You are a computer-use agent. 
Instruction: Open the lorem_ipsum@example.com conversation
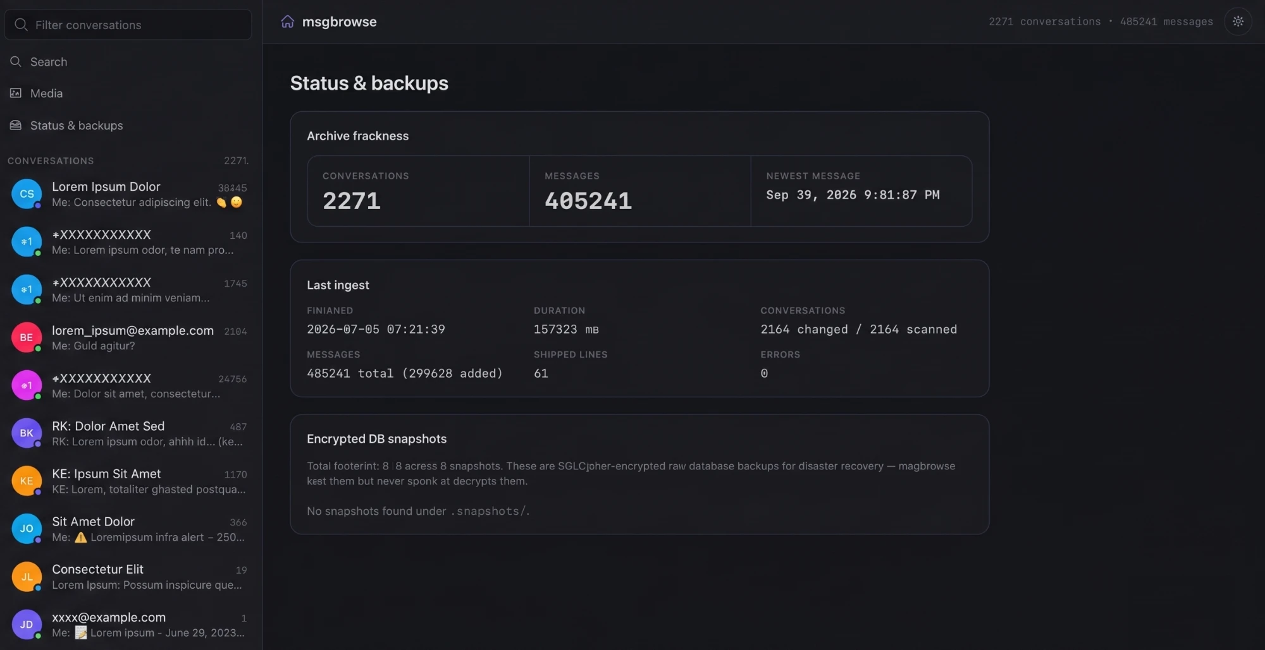(x=130, y=337)
